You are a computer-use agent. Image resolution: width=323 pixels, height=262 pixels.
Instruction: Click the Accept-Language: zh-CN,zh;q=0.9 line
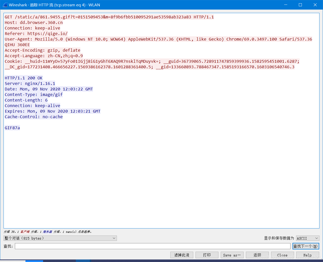(x=44, y=56)
